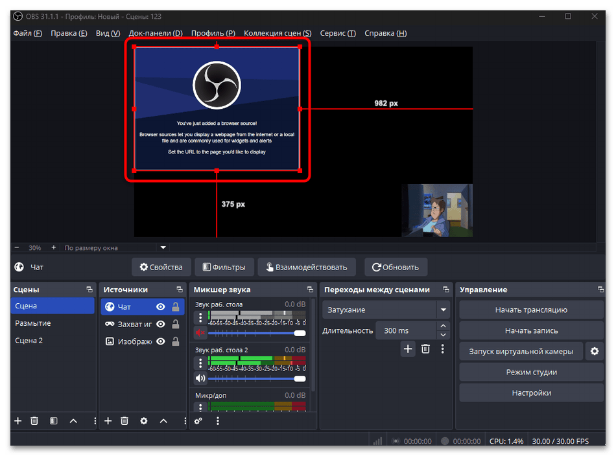Adjust Звук раб. стола volume slider

257,333
